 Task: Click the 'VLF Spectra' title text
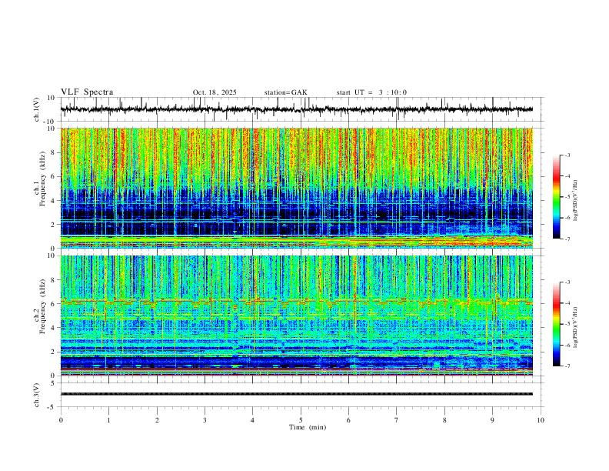[87, 92]
